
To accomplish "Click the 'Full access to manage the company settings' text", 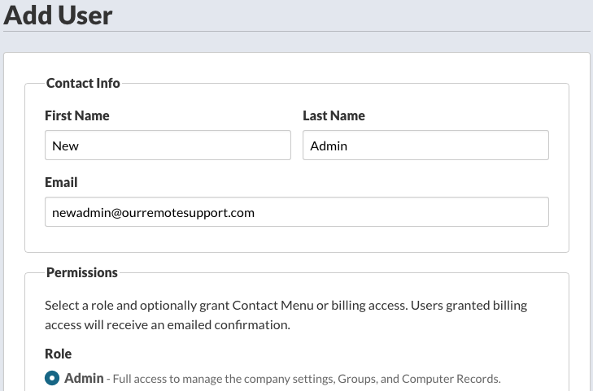I will [307, 379].
